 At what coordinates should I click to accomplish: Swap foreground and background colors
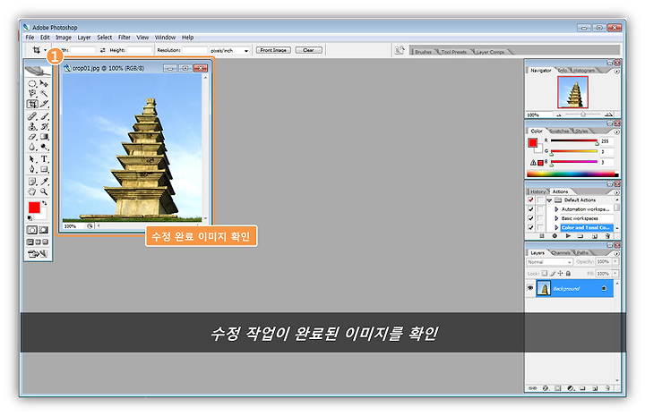(x=45, y=203)
